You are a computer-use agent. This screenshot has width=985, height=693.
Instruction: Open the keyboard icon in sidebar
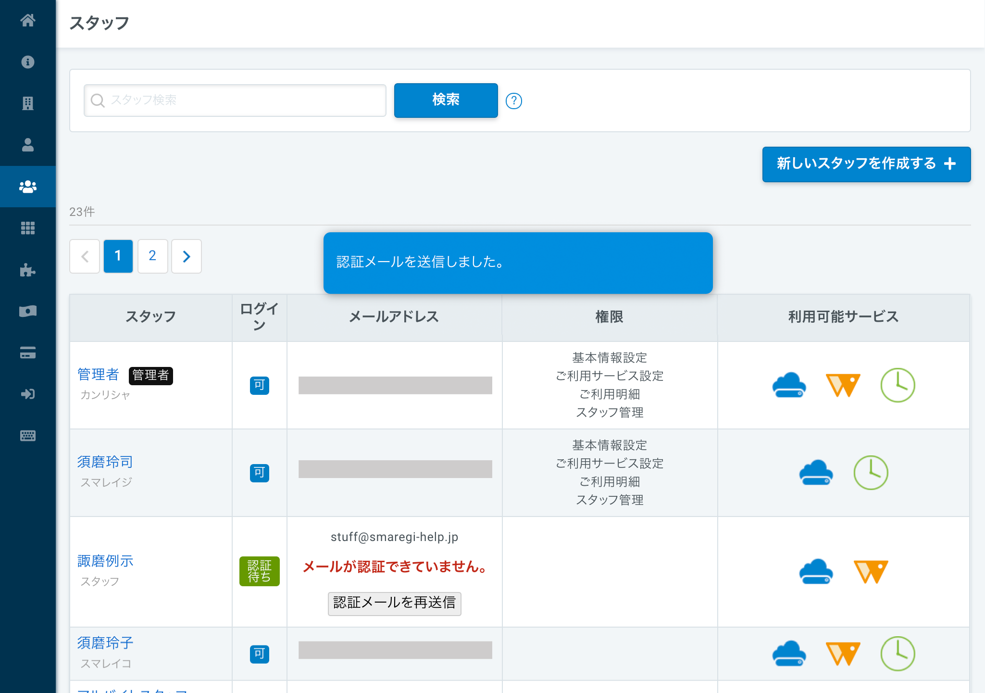[28, 436]
